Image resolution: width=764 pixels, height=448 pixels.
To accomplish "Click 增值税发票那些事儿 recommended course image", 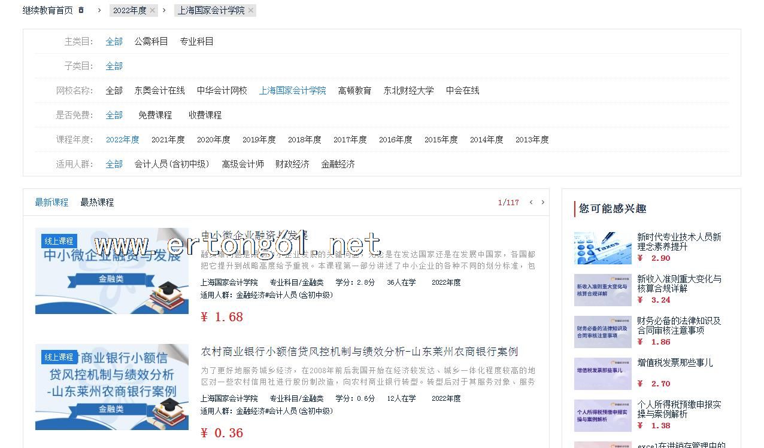I will point(602,373).
